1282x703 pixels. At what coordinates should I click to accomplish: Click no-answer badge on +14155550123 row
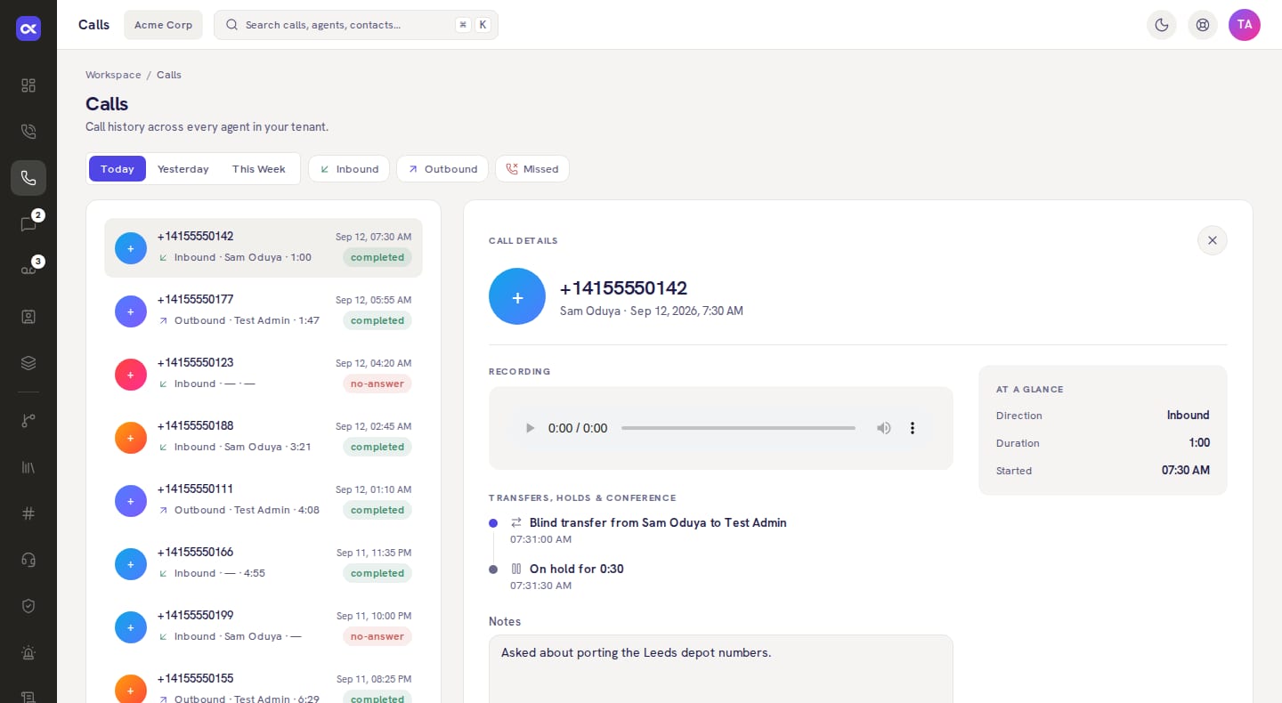(x=377, y=384)
